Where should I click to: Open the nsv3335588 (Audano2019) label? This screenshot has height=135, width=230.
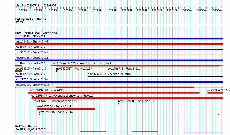pos(136,101)
